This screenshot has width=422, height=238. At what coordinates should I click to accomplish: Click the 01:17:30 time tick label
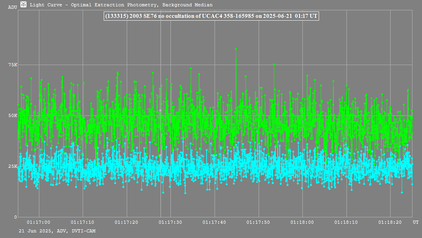coord(170,223)
